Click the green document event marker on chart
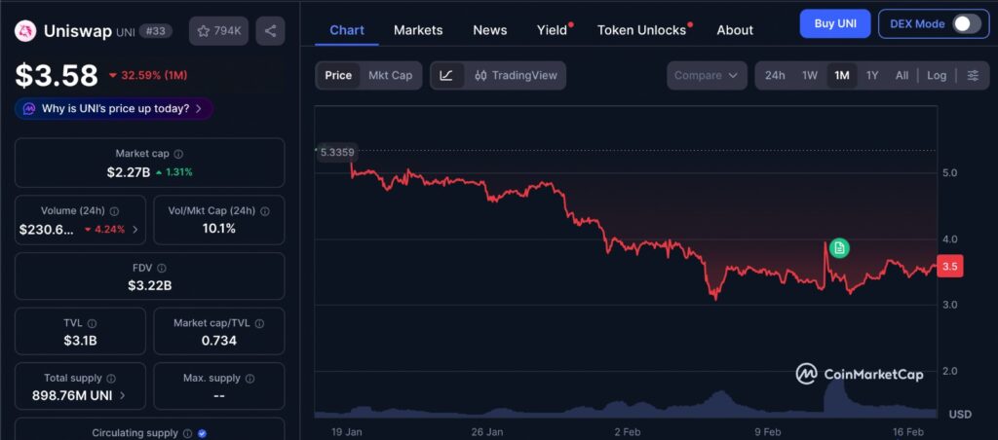Image resolution: width=998 pixels, height=440 pixels. coord(839,248)
